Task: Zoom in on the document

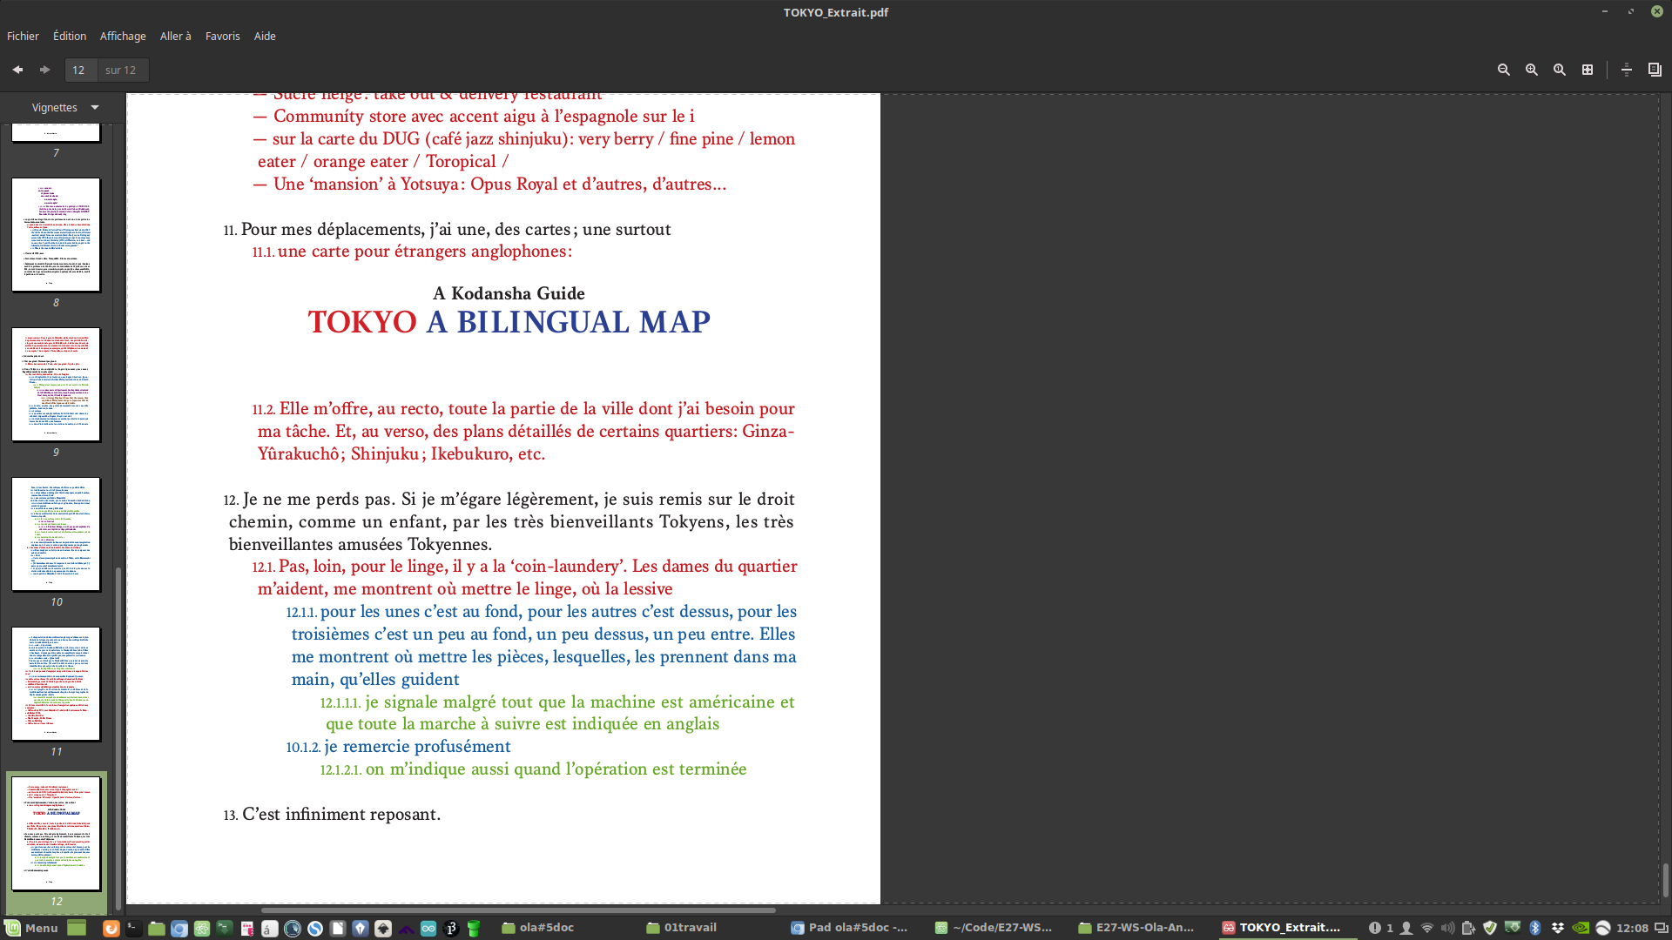Action: 1532,70
